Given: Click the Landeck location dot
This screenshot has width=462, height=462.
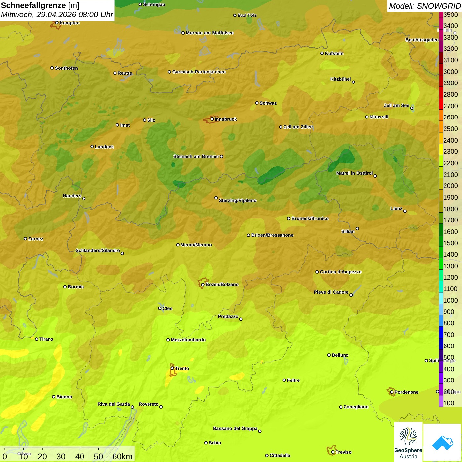Looking at the screenshot, I should (x=92, y=147).
